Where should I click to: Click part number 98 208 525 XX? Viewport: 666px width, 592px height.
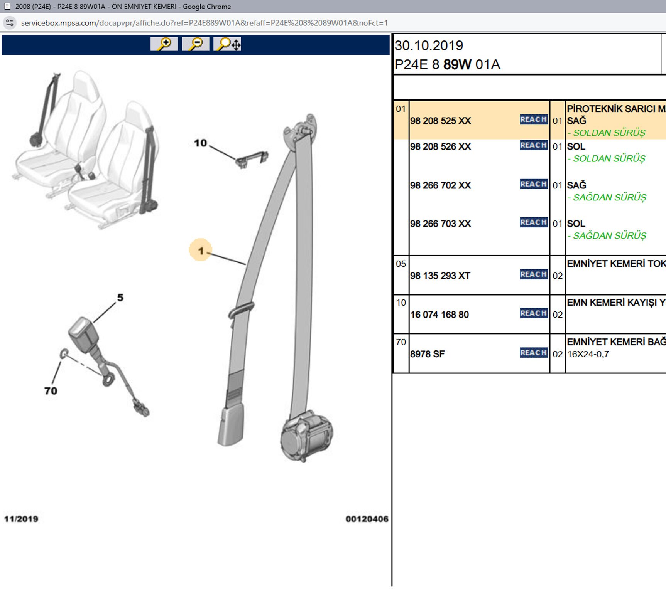click(x=440, y=121)
